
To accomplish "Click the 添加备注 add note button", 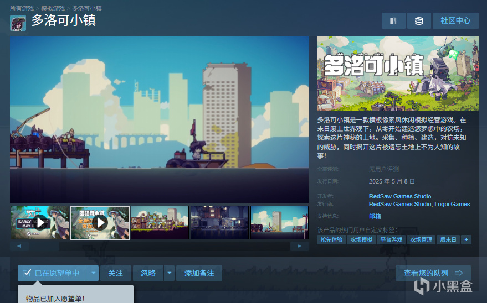I will [199, 273].
